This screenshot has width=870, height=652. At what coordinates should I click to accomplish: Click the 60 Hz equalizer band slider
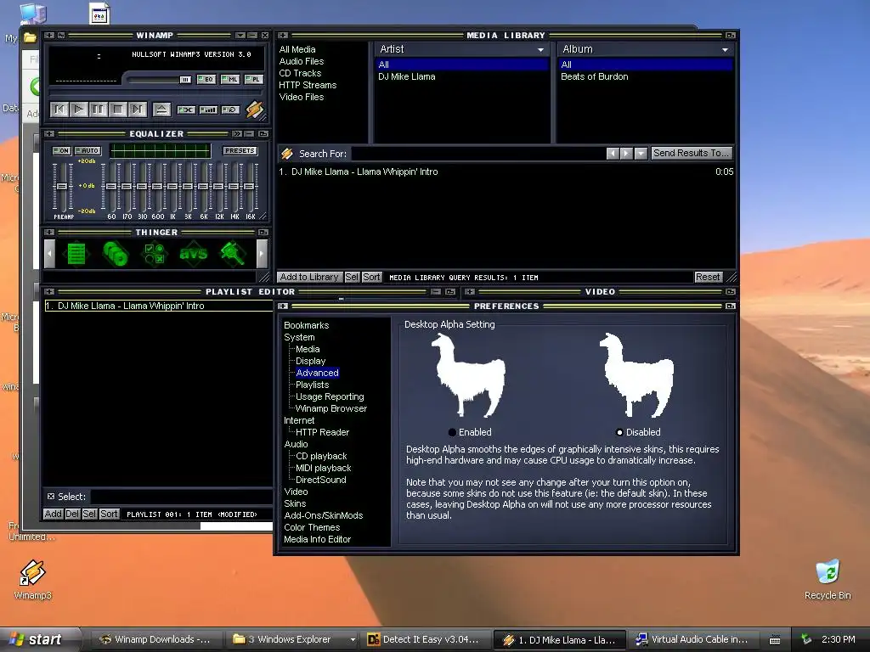click(x=111, y=187)
